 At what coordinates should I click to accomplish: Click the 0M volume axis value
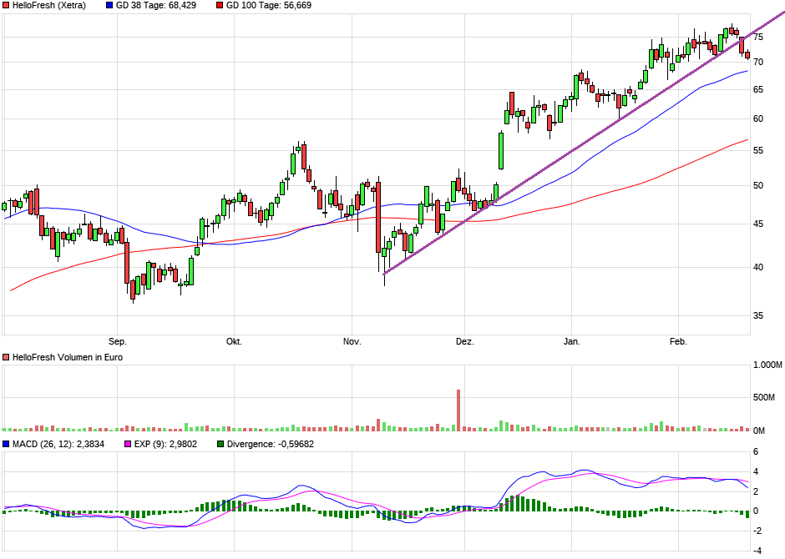[x=759, y=431]
